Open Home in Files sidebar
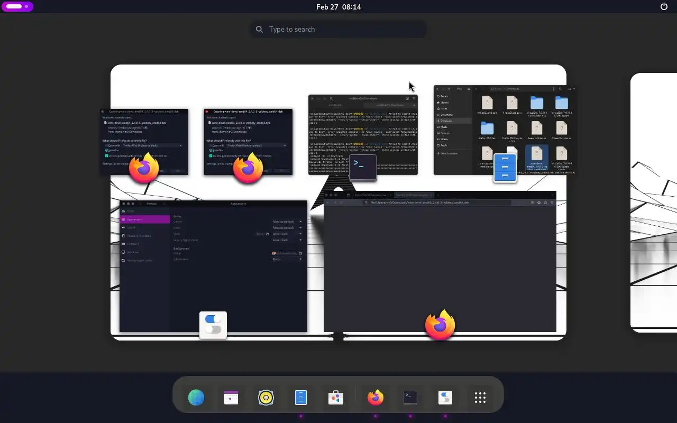 point(452,108)
